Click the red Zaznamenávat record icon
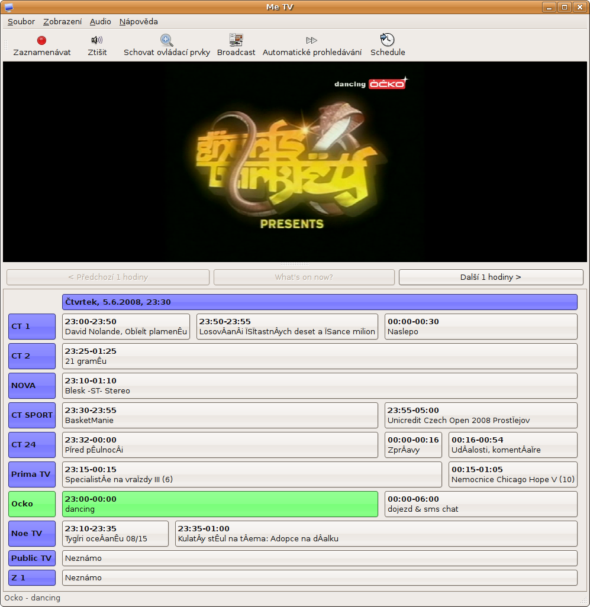This screenshot has height=607, width=590. (x=42, y=40)
